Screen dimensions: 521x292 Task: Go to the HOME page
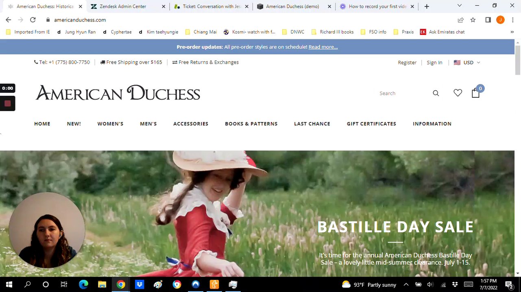[x=42, y=124]
